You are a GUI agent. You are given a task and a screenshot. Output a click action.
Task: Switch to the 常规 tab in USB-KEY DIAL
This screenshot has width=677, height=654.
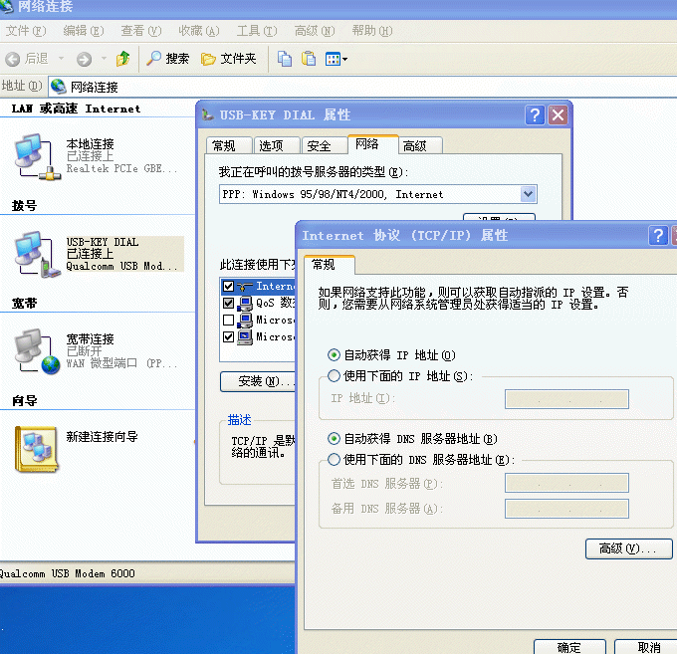pyautogui.click(x=229, y=146)
